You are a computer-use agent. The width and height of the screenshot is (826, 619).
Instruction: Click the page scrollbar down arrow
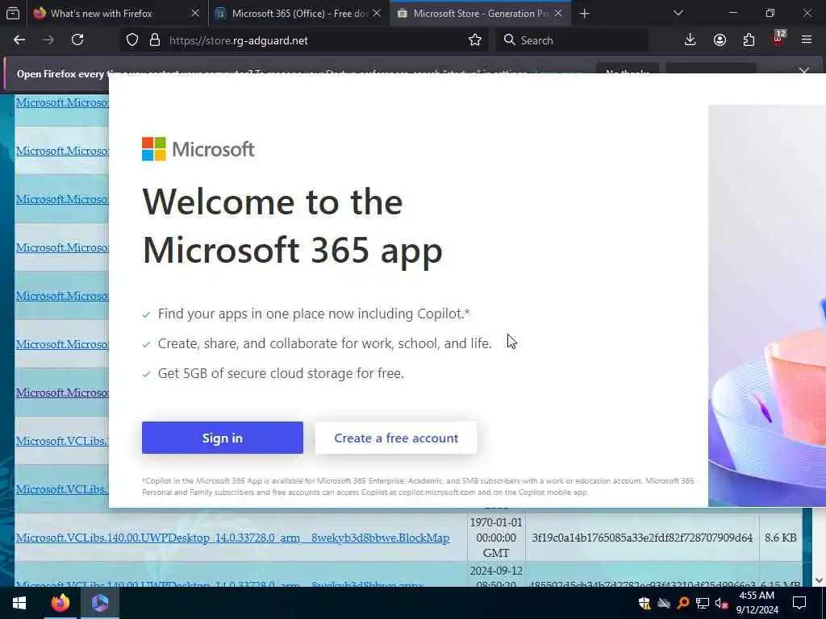[820, 580]
